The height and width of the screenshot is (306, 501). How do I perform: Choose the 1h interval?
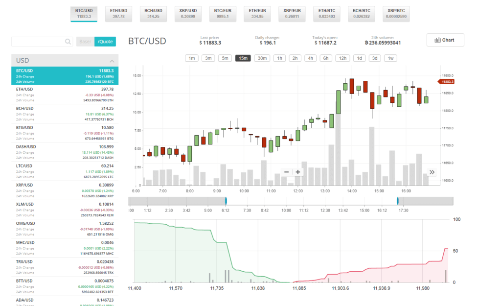[x=279, y=58]
